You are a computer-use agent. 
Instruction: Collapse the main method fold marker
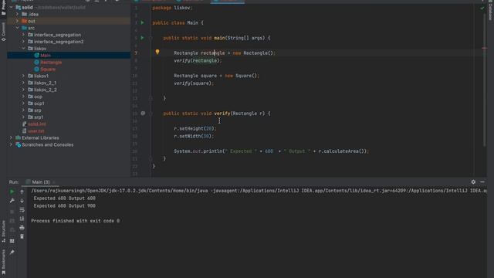tap(151, 38)
